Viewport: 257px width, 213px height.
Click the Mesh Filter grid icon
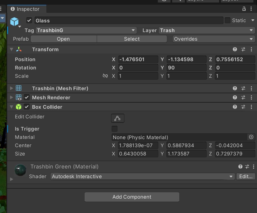[x=19, y=88]
